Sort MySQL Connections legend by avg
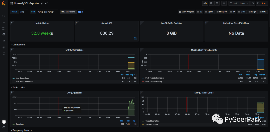Viewport: 270px width, 132px height. (x=133, y=75)
